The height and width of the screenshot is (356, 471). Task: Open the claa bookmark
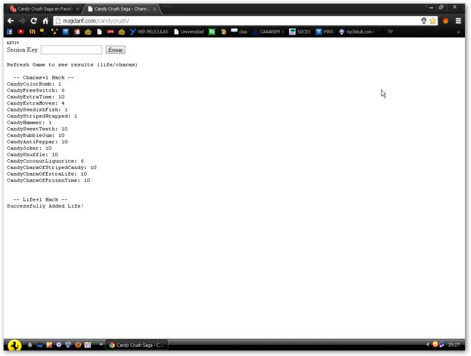239,32
